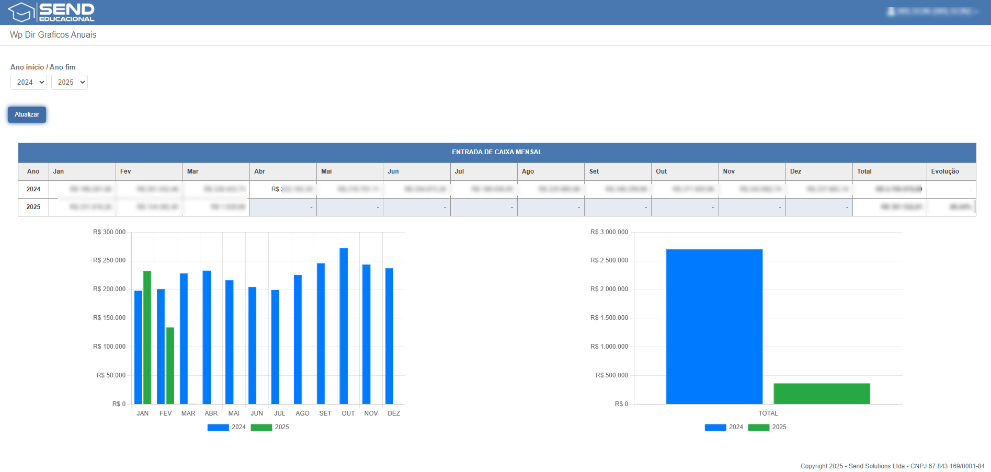991x472 pixels.
Task: Click the Out column header
Action: (x=685, y=171)
